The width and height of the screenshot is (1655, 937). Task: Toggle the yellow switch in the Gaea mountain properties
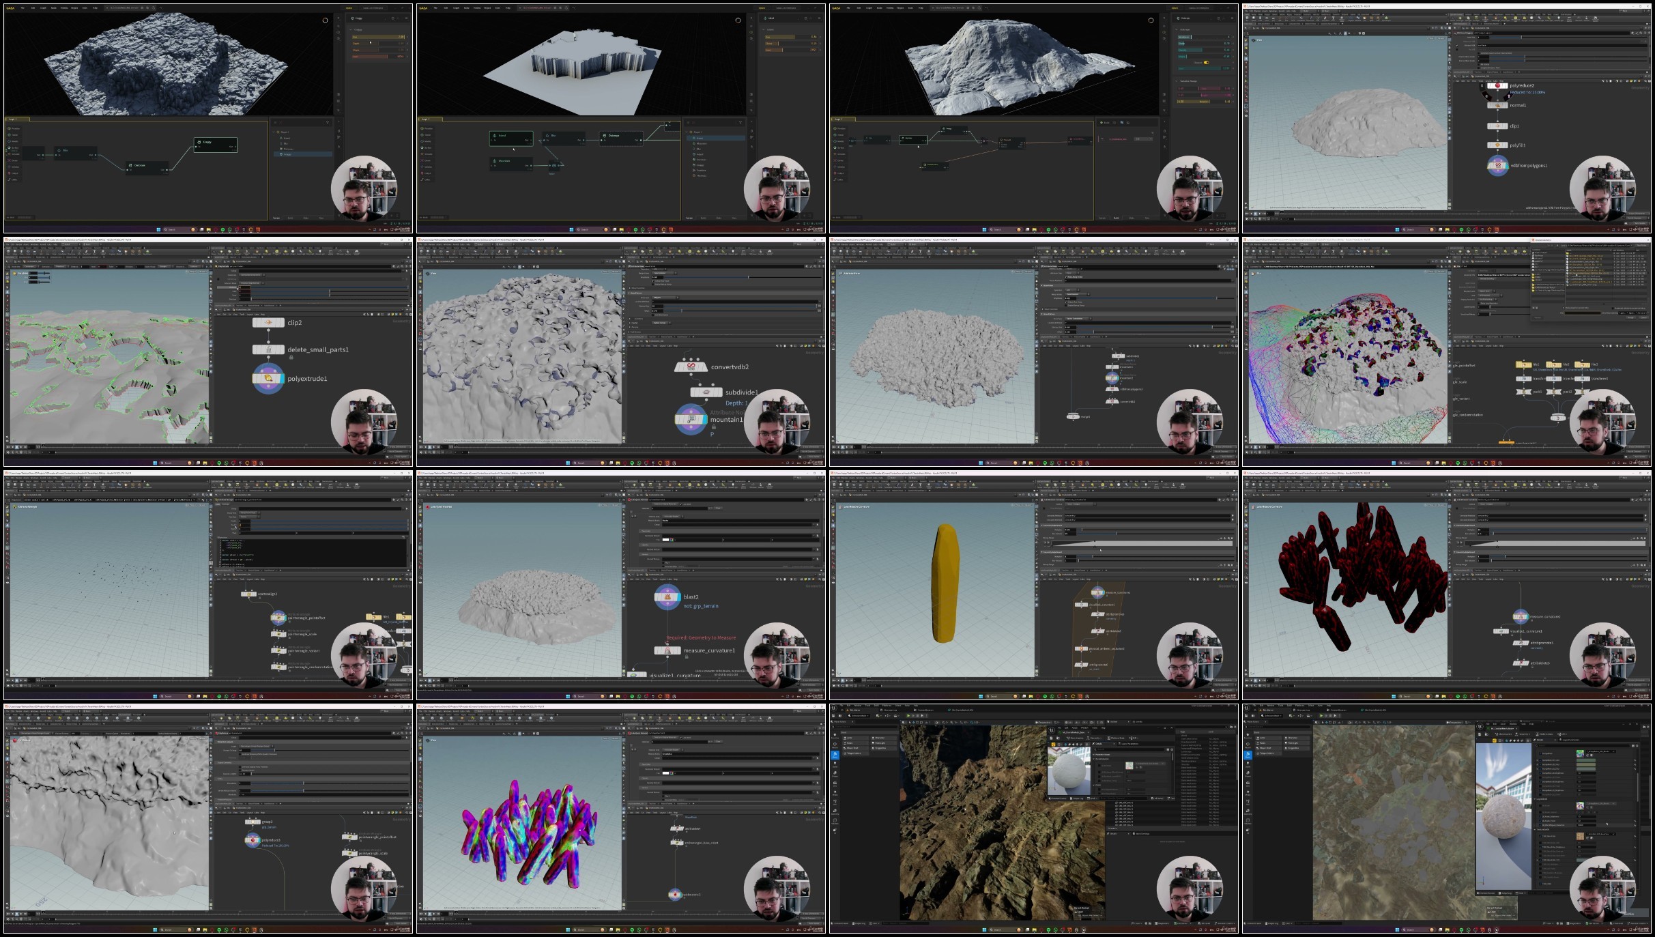(1206, 62)
